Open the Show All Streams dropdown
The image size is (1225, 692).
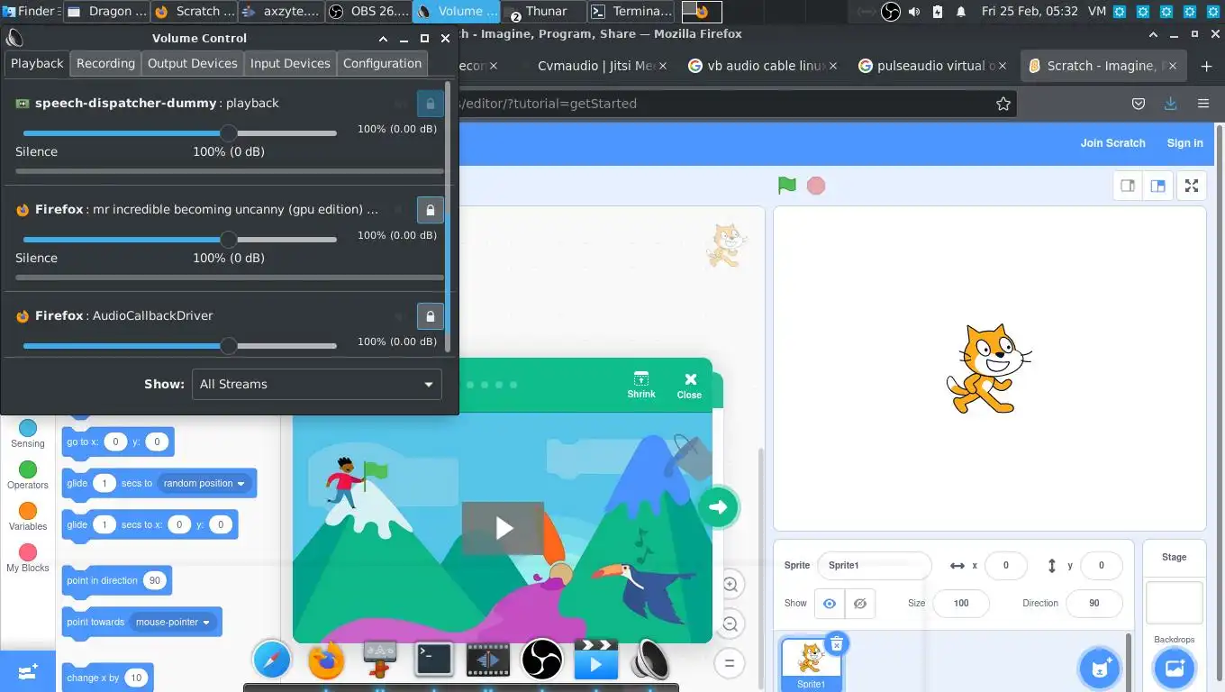(317, 384)
